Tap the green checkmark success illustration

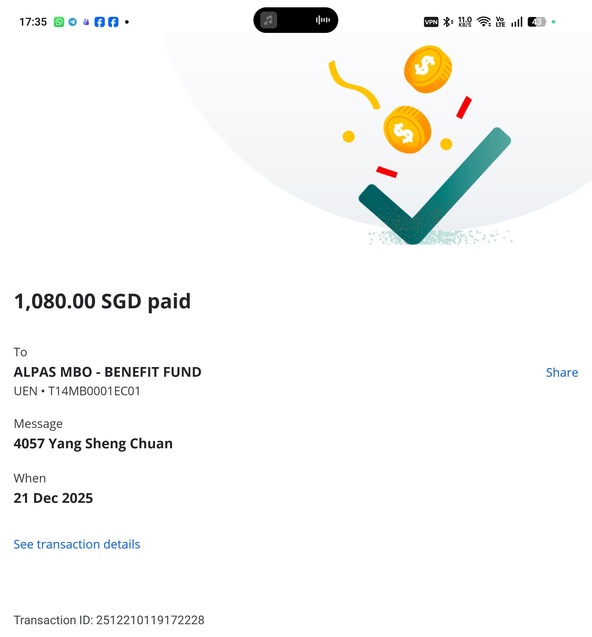(x=434, y=186)
